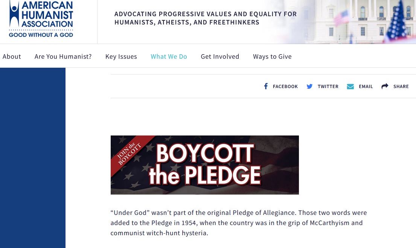Go to Key Issues in navigation
416x248 pixels.
pyautogui.click(x=121, y=56)
